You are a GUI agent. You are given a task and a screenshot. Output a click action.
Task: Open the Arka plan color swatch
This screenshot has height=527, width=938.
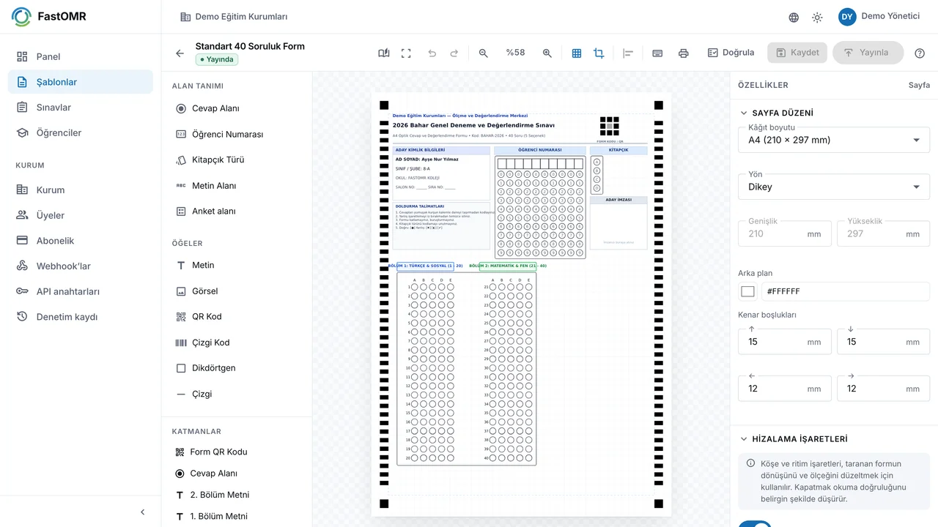point(747,291)
